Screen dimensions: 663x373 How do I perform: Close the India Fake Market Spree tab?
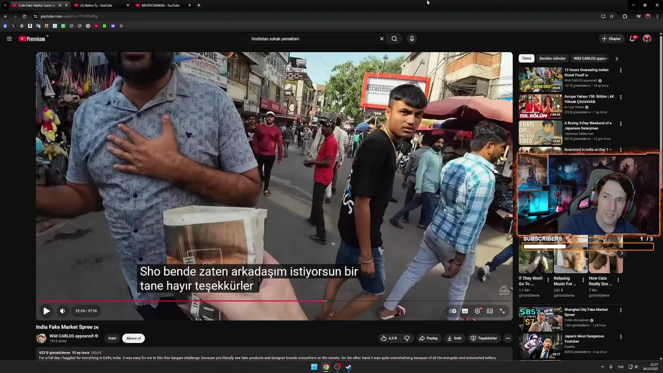point(66,5)
